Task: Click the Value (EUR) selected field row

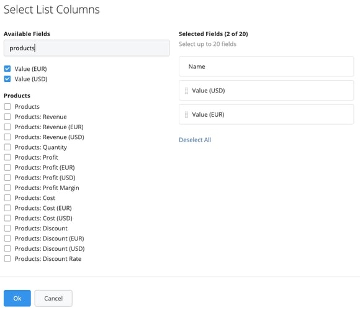Action: pos(266,114)
